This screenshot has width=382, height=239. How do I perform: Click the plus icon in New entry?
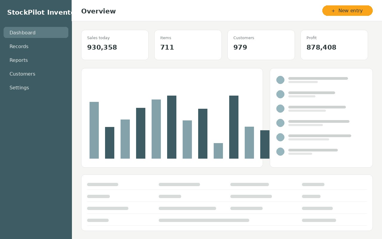(x=333, y=11)
